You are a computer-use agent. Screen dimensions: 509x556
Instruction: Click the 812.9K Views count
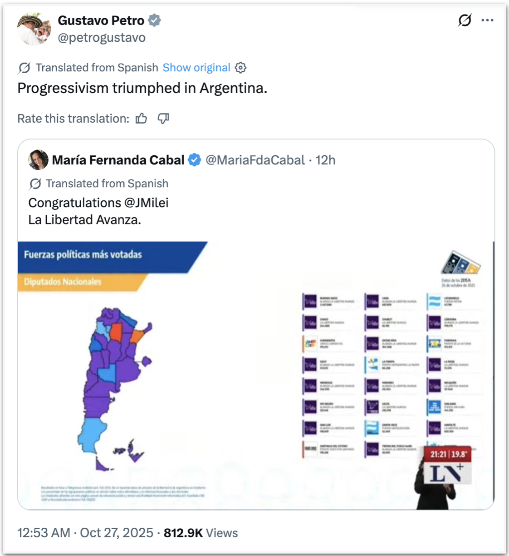tap(201, 532)
